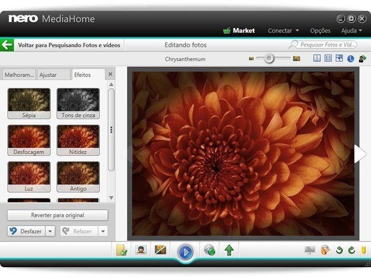Click the photo edit icon in the bottom toolbar
The height and width of the screenshot is (278, 371).
tap(160, 250)
